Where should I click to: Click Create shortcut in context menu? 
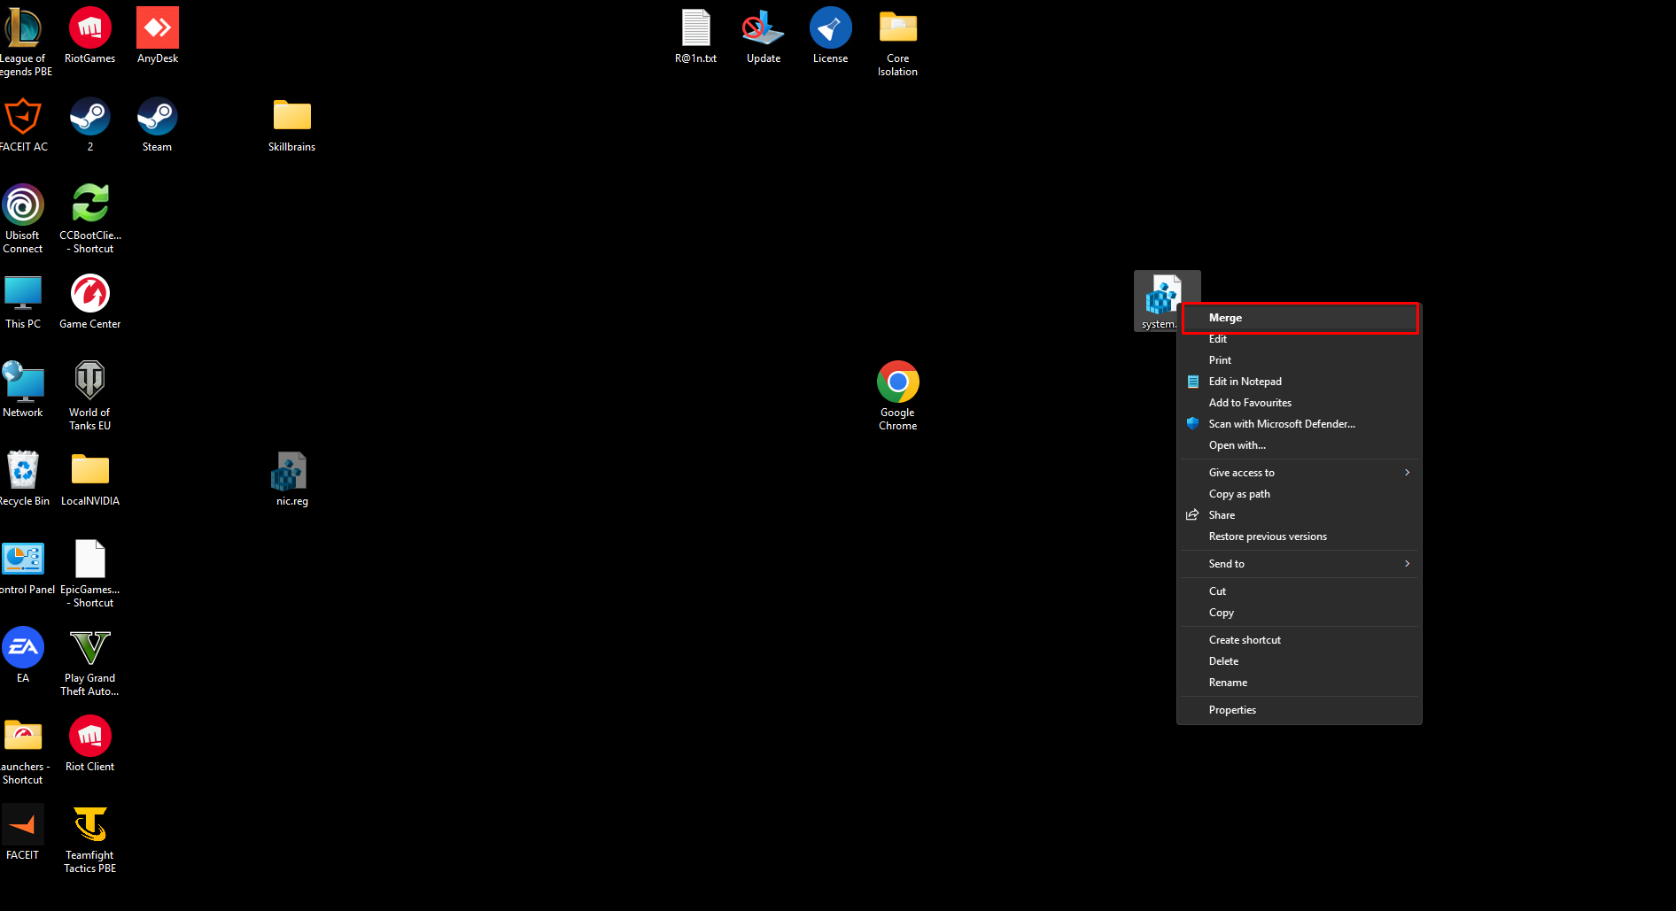coord(1300,640)
